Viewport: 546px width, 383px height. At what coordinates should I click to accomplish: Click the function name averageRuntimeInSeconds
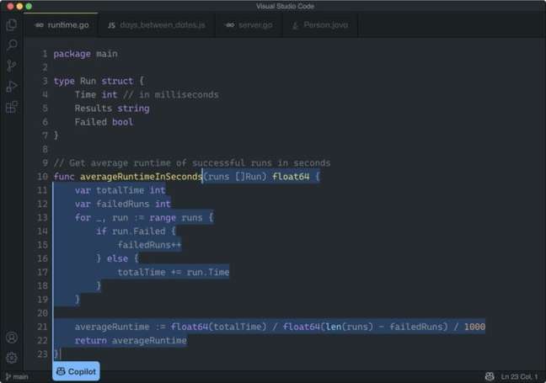141,177
